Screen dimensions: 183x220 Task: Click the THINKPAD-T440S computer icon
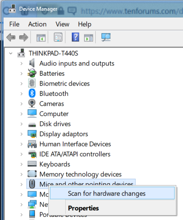click(21, 53)
